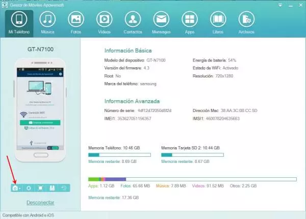Expand the arrow beside the camera icon
The image size is (306, 219).
point(20,188)
